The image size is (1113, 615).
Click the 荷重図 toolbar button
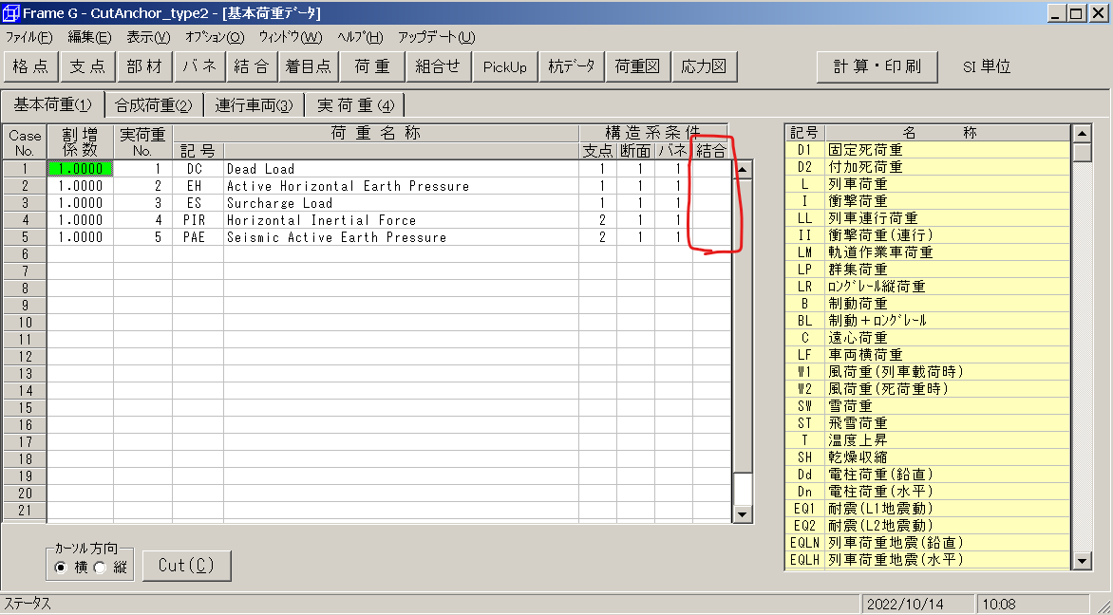637,66
